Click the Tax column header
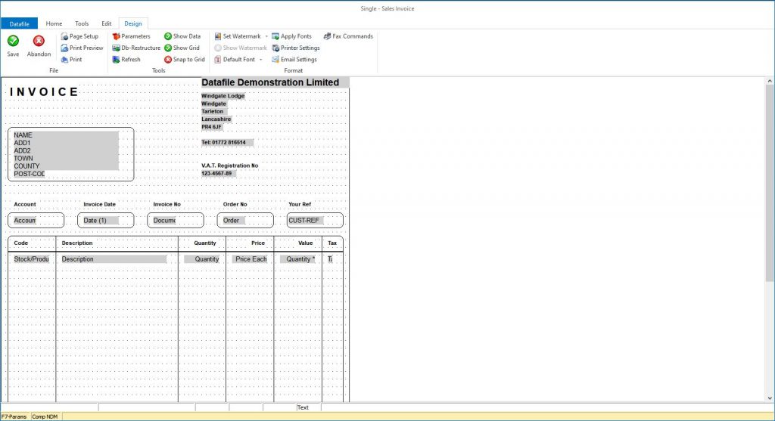 pyautogui.click(x=332, y=243)
